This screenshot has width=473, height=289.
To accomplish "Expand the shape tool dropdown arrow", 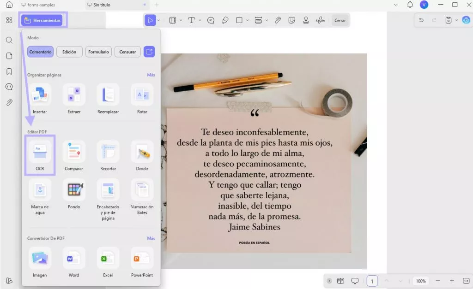I will click(248, 20).
